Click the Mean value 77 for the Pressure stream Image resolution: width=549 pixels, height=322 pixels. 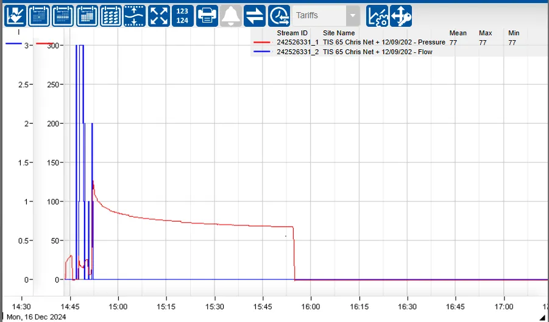click(x=453, y=43)
